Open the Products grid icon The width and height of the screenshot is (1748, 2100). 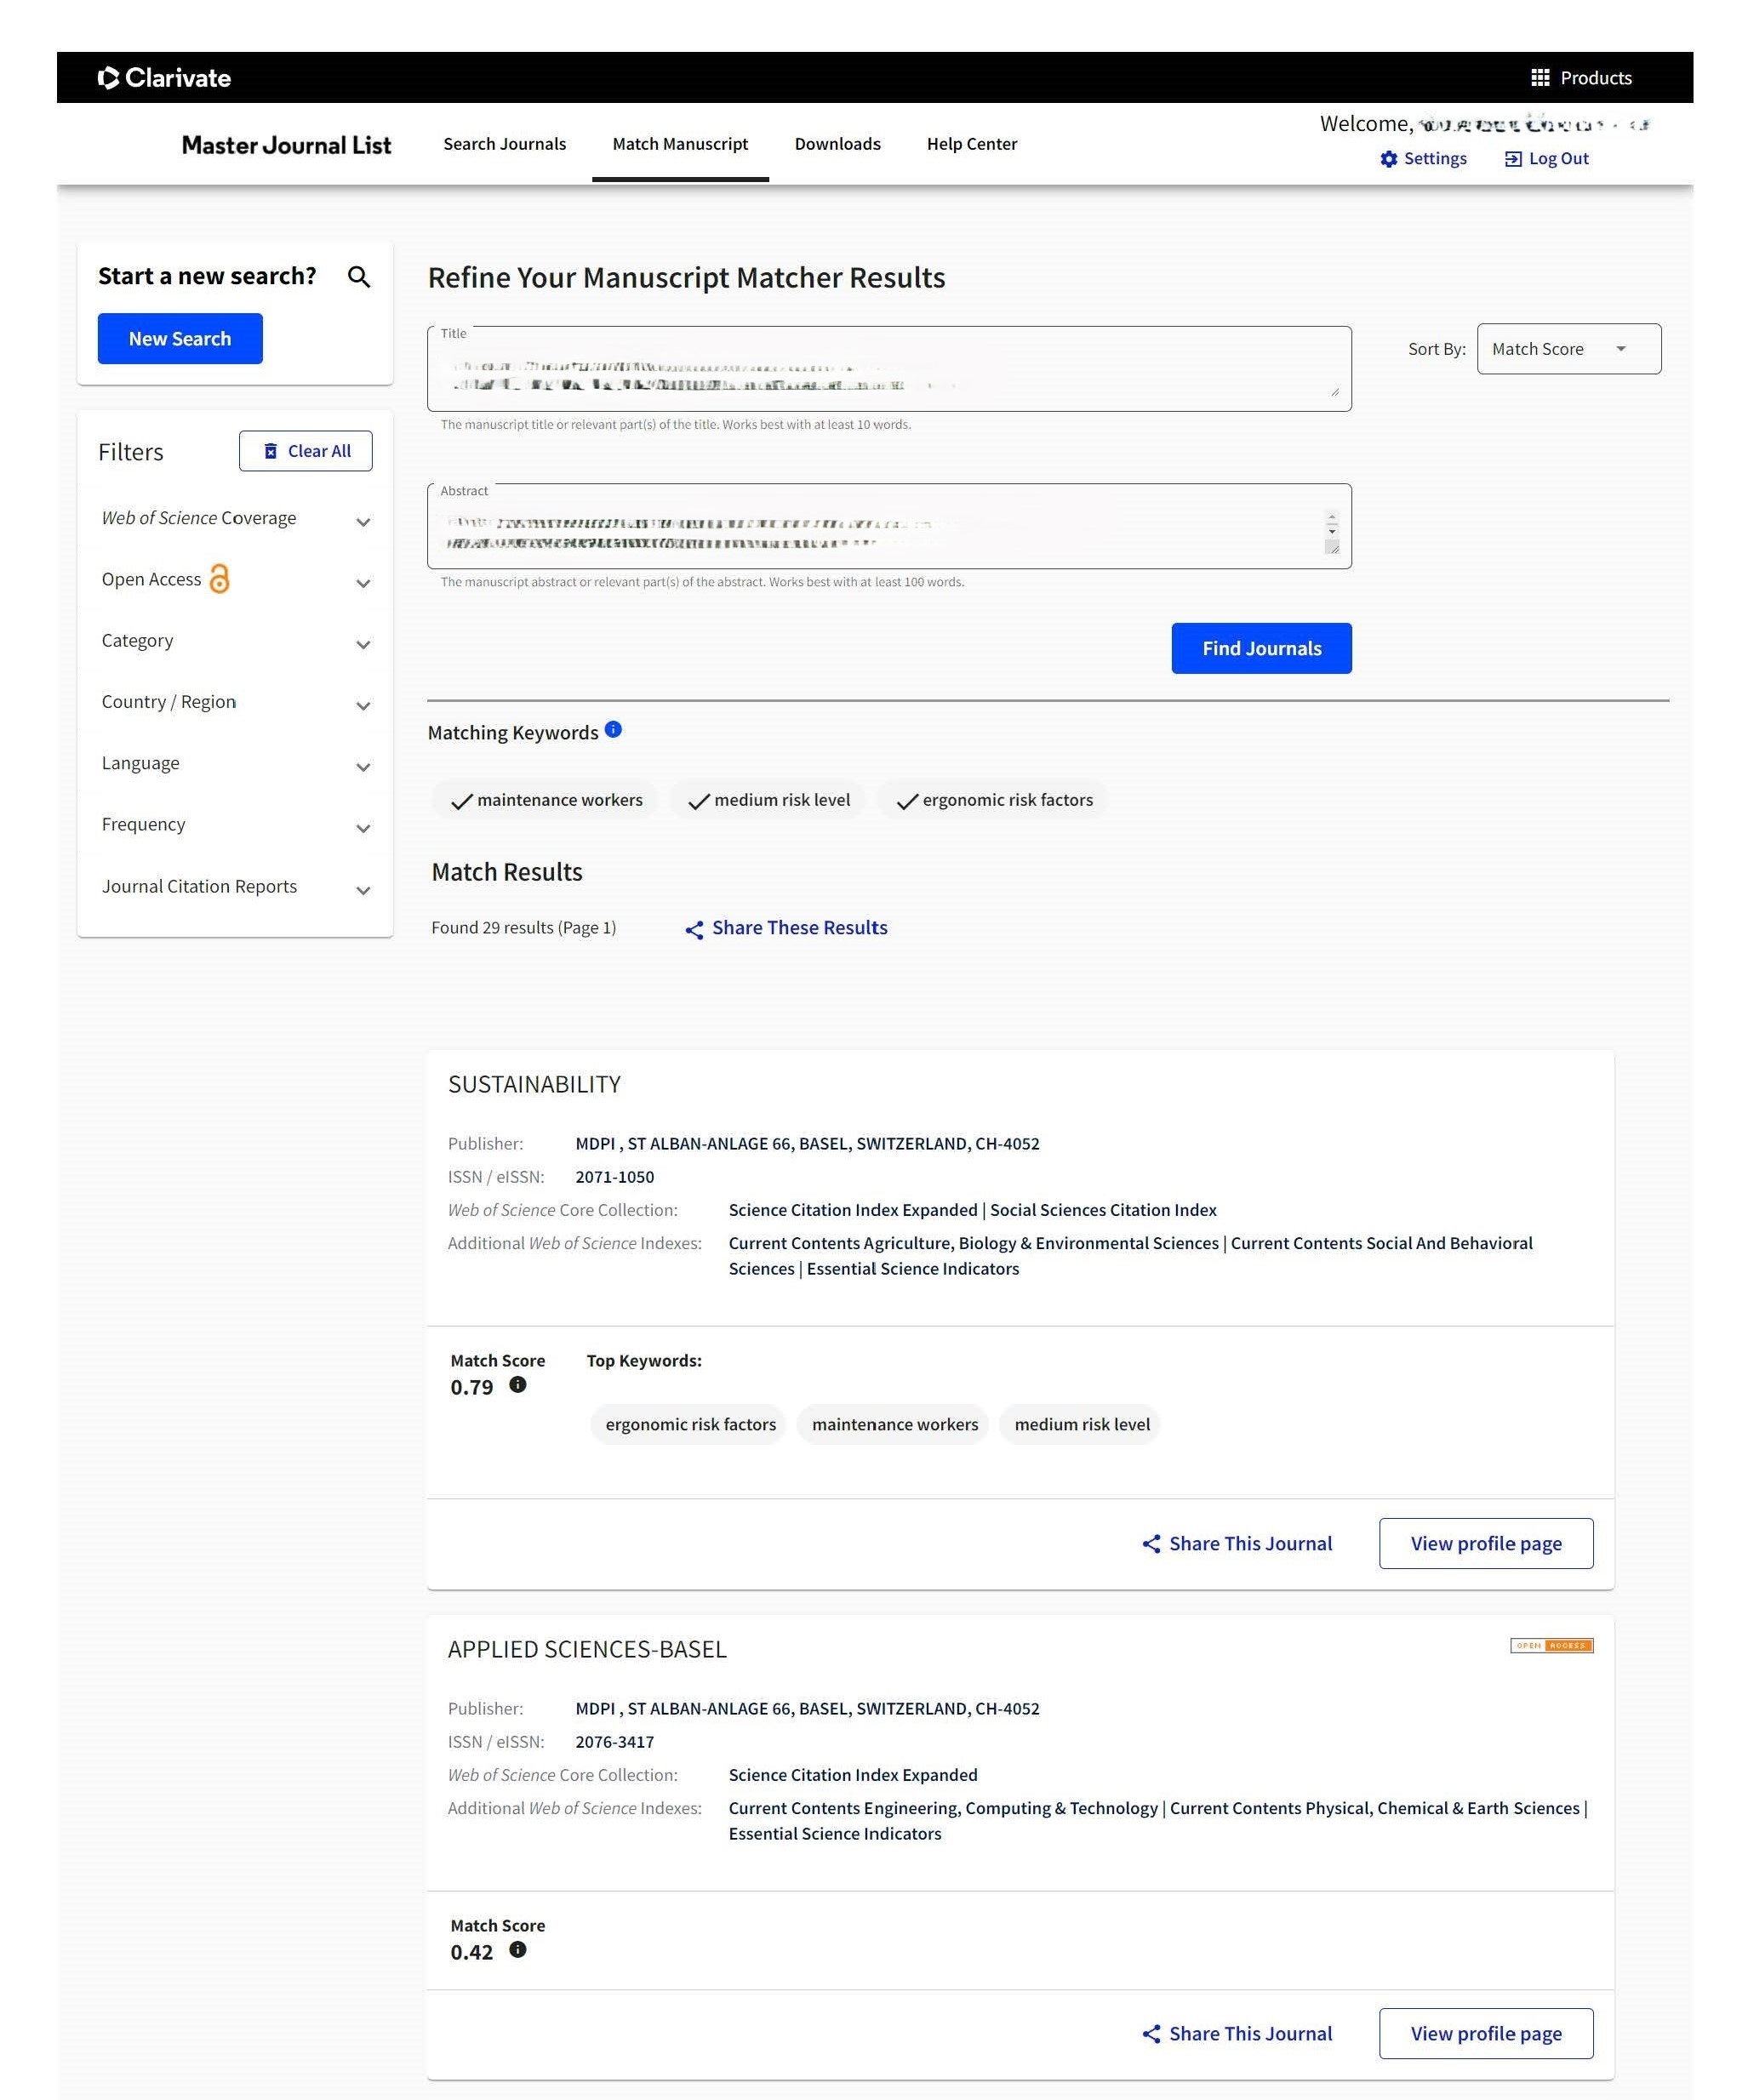click(x=1540, y=78)
